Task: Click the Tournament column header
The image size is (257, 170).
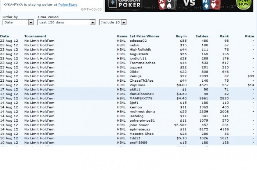Action: click(35, 36)
